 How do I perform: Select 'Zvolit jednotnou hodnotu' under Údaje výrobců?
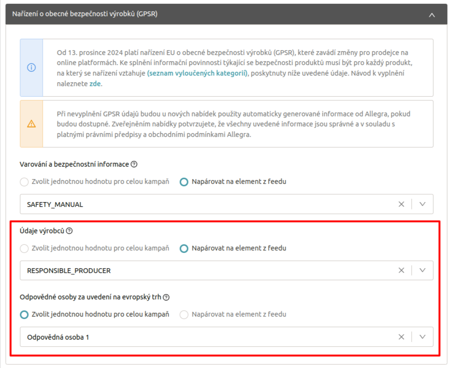[24, 249]
